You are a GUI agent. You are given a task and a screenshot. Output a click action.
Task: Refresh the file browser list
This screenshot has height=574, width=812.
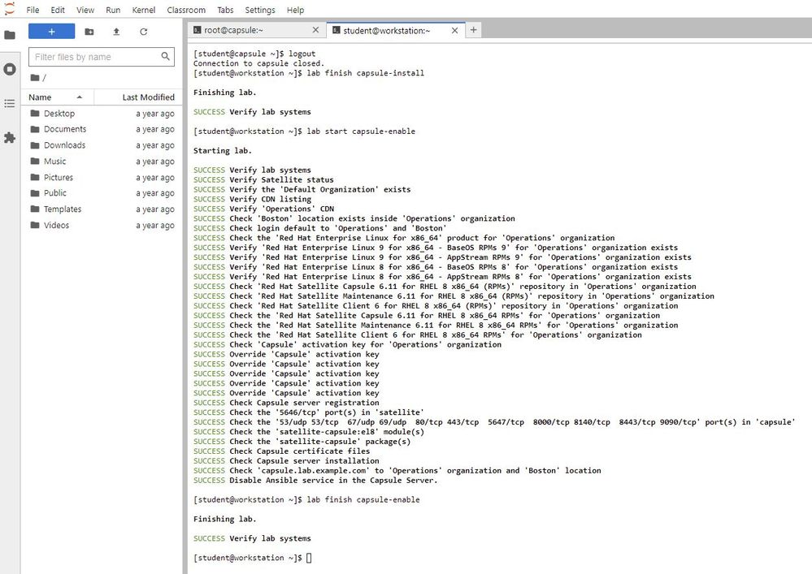click(x=144, y=32)
